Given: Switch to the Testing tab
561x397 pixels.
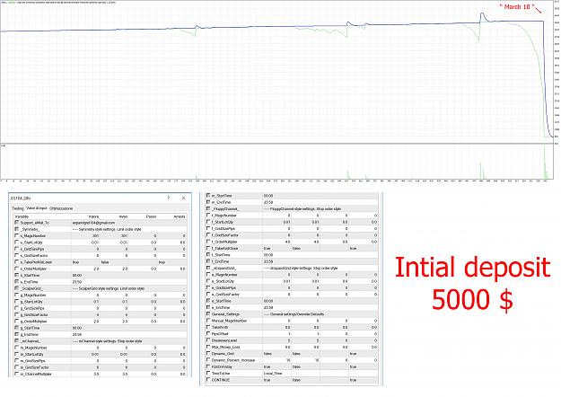Looking at the screenshot, I should pos(18,208).
